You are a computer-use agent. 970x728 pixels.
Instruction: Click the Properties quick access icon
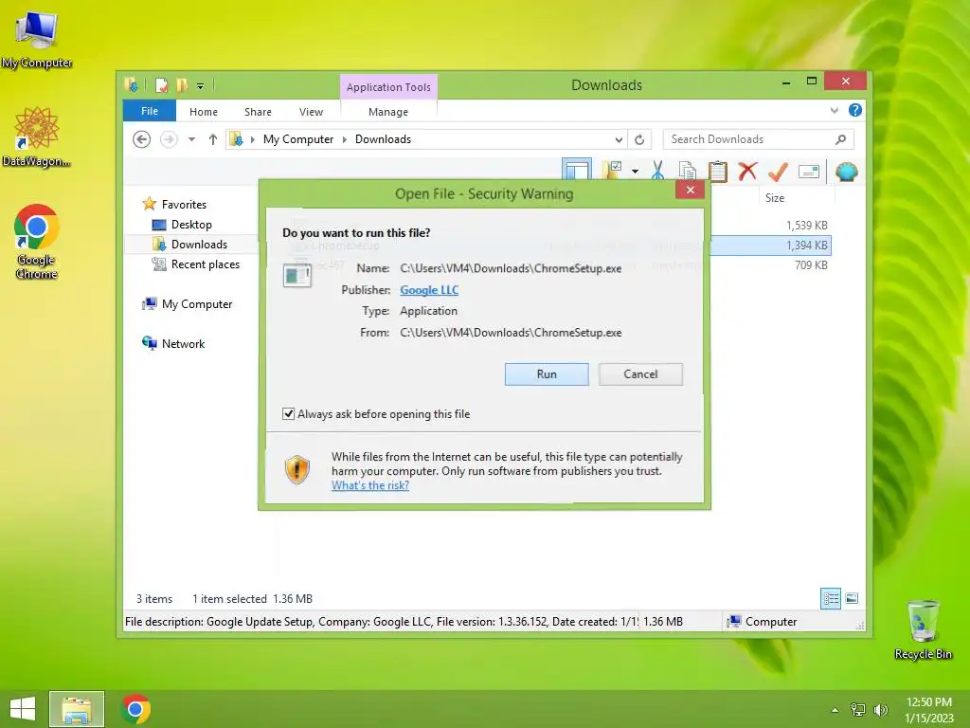pyautogui.click(x=161, y=84)
